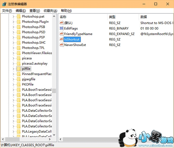The width and height of the screenshot is (174, 148).
Task: Click the picasa folder icon
Action: tap(19, 58)
